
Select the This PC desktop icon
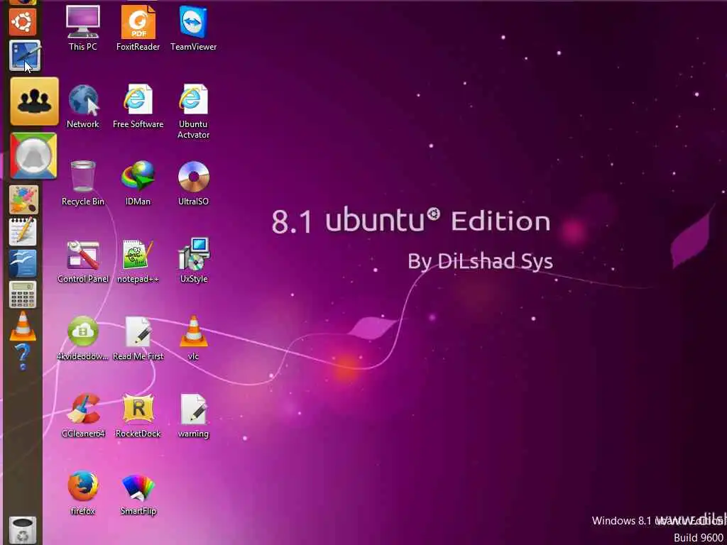coord(82,28)
